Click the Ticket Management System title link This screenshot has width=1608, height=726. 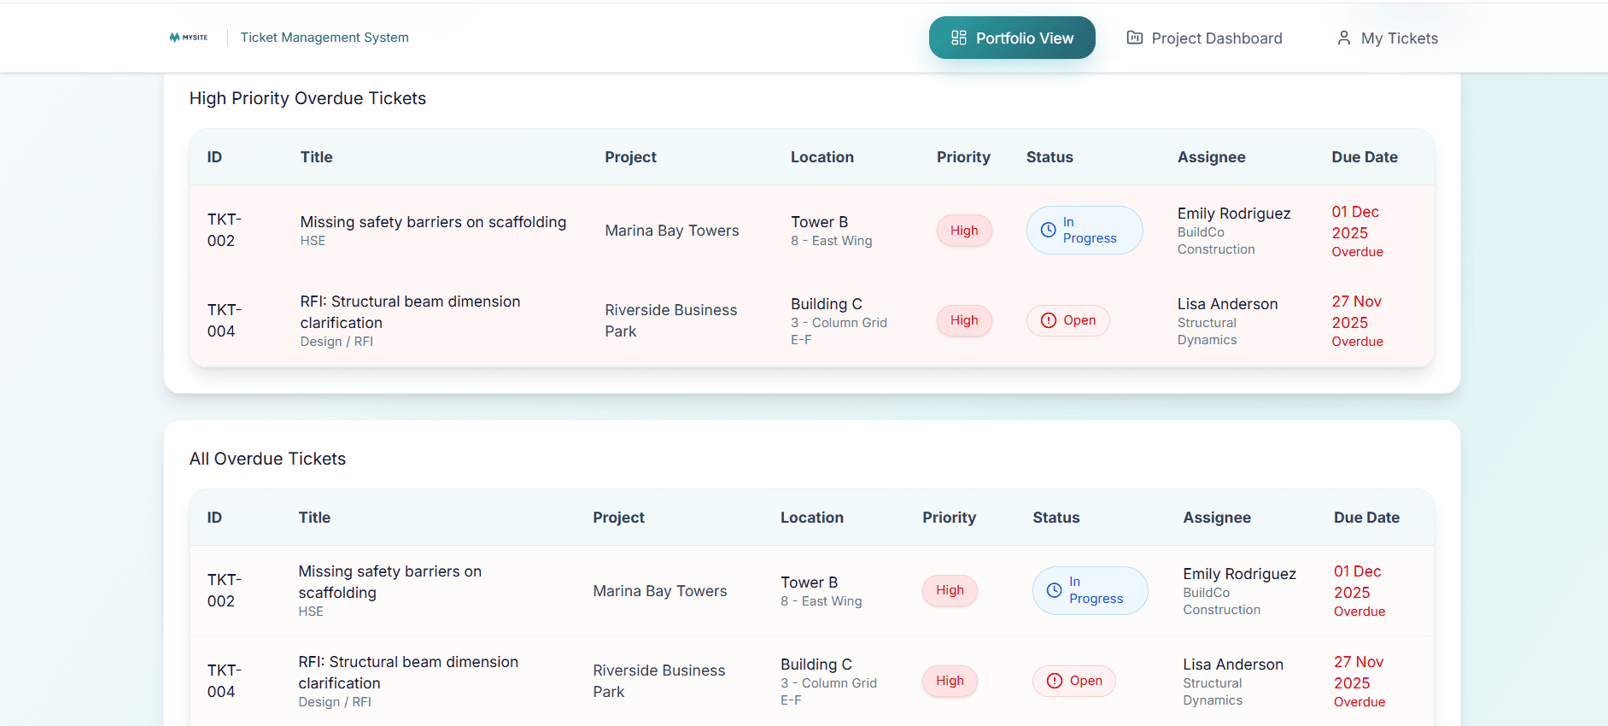click(325, 38)
